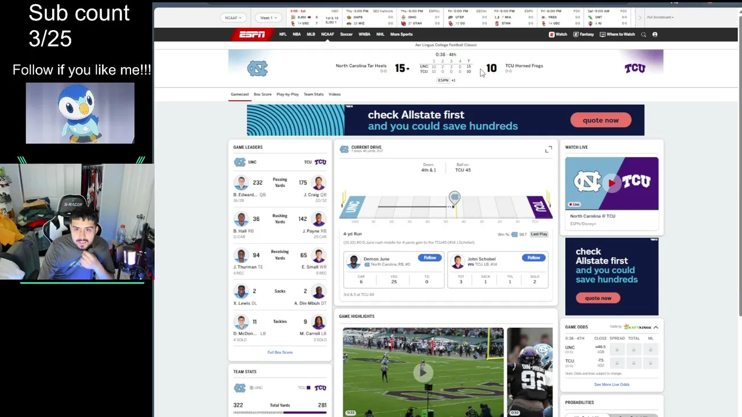Play the Watch Live UNC vs TCU stream
This screenshot has width=742, height=417.
click(612, 184)
